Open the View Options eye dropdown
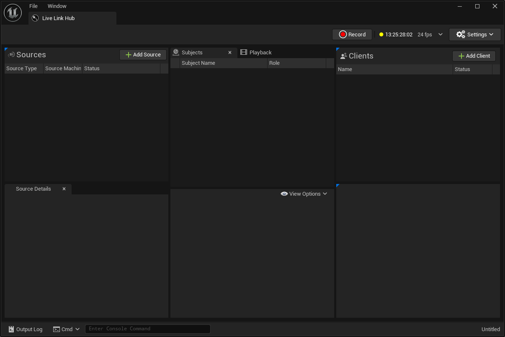 pos(304,194)
